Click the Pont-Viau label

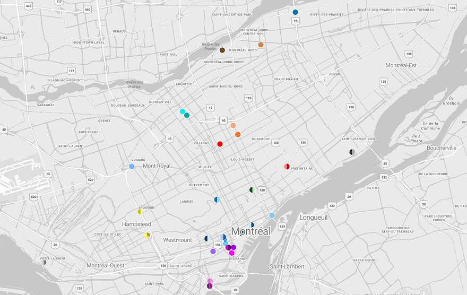(169, 55)
